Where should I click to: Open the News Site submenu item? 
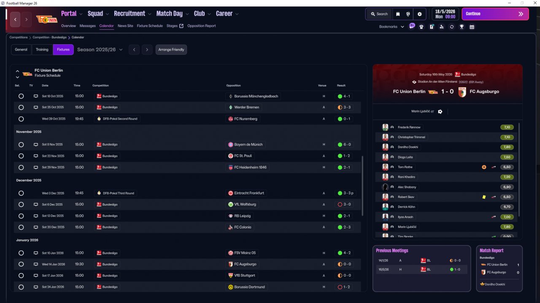click(125, 26)
